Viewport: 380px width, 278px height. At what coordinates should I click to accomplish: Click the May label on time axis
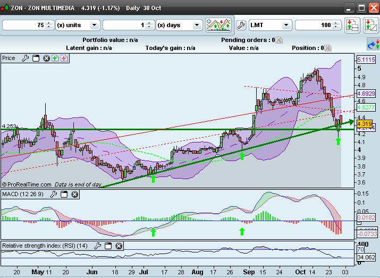tap(38, 272)
